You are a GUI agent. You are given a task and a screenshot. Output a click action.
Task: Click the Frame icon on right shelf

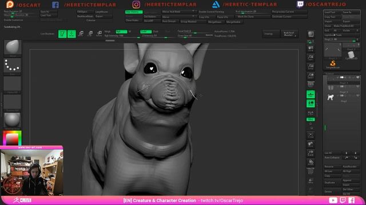click(311, 135)
